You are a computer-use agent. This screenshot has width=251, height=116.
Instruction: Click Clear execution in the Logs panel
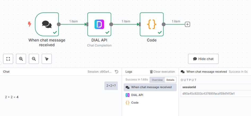point(162,72)
